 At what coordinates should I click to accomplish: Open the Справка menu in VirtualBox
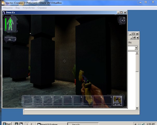tap(42, 8)
